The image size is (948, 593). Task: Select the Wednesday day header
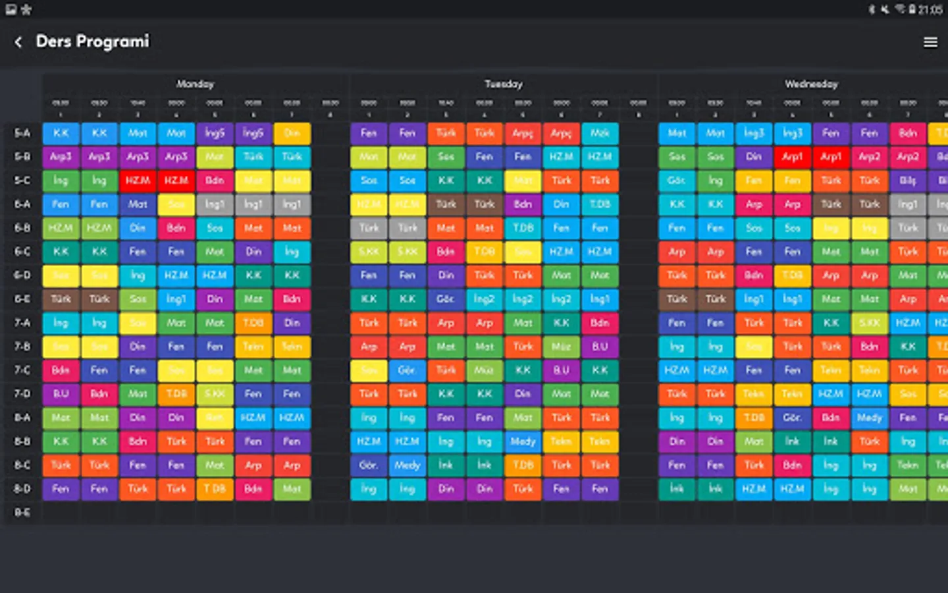click(x=811, y=84)
